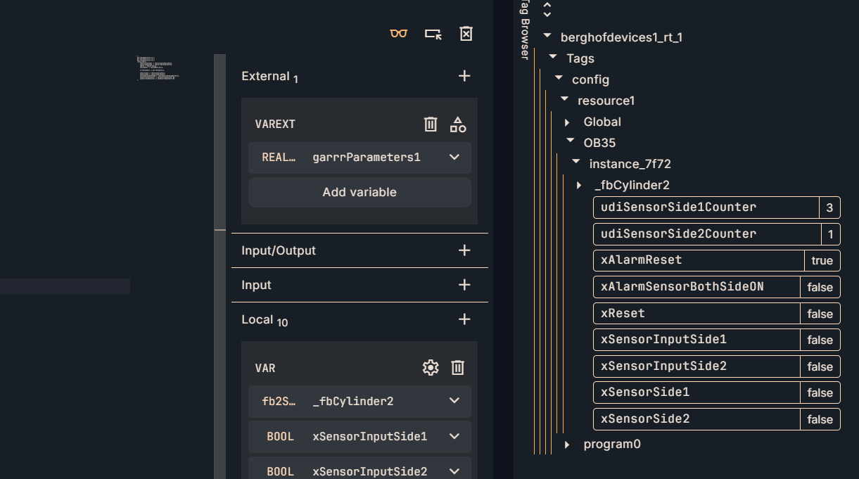Expand the _fbCylinder2 variable chevron in VAR
This screenshot has width=859, height=479.
pos(454,401)
